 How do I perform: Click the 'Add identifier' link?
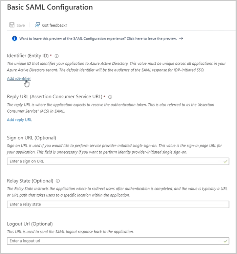pyautogui.click(x=19, y=79)
